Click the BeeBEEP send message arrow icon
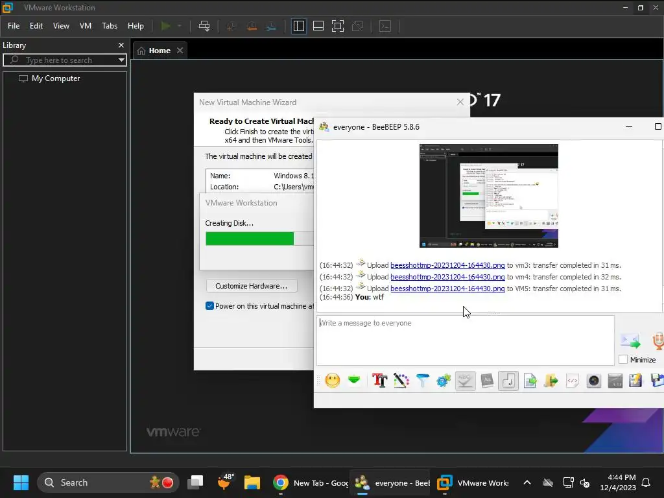This screenshot has height=498, width=664. coord(630,340)
